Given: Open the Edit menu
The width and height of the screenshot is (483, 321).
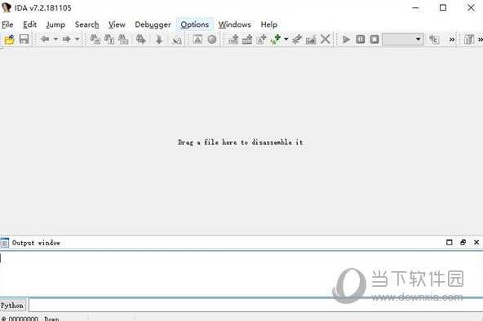Looking at the screenshot, I should (30, 24).
